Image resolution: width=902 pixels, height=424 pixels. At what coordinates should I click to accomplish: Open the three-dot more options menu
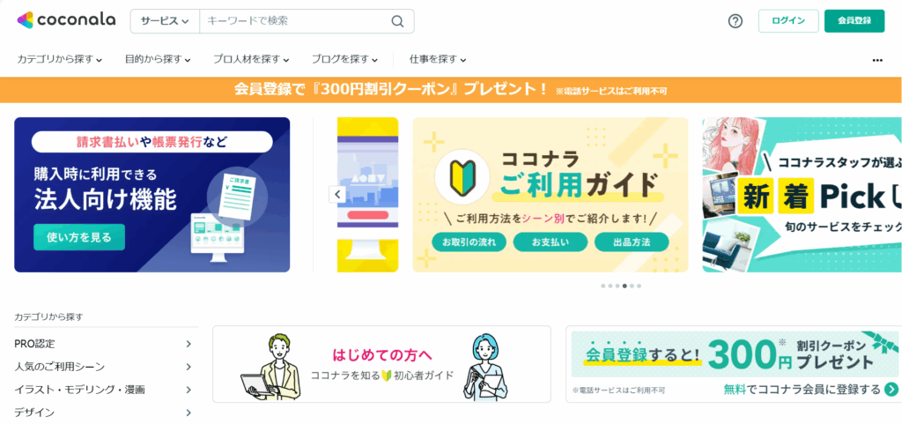point(877,59)
